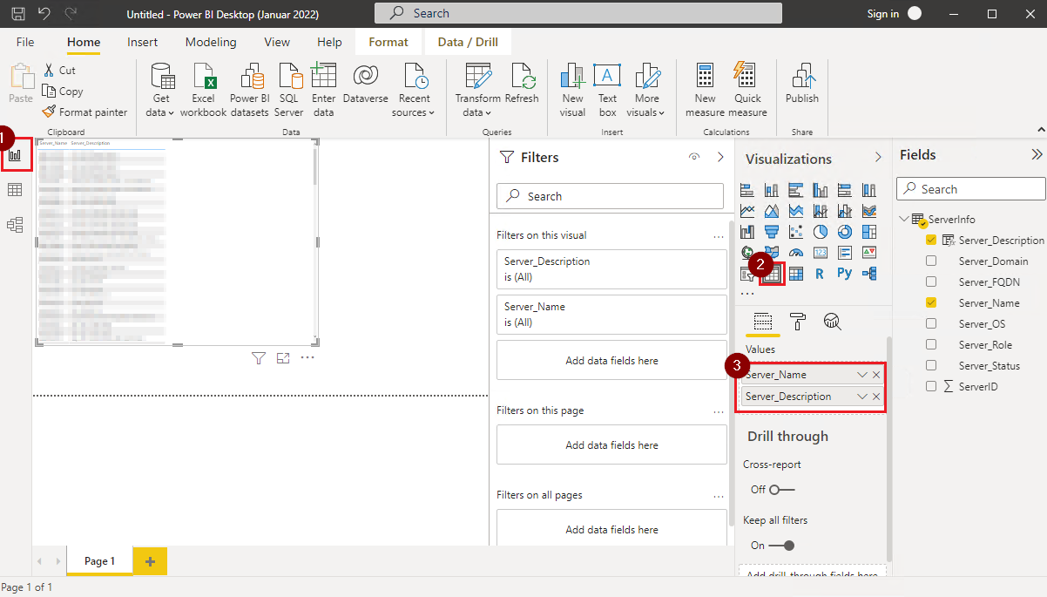Screen dimensions: 1047x597
Task: Uncheck the Server_Name field
Action: pos(931,303)
